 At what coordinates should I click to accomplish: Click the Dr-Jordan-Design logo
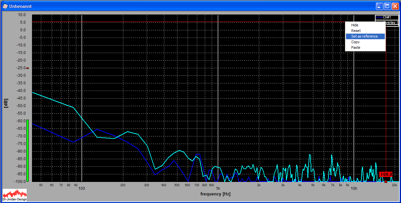coord(15,195)
